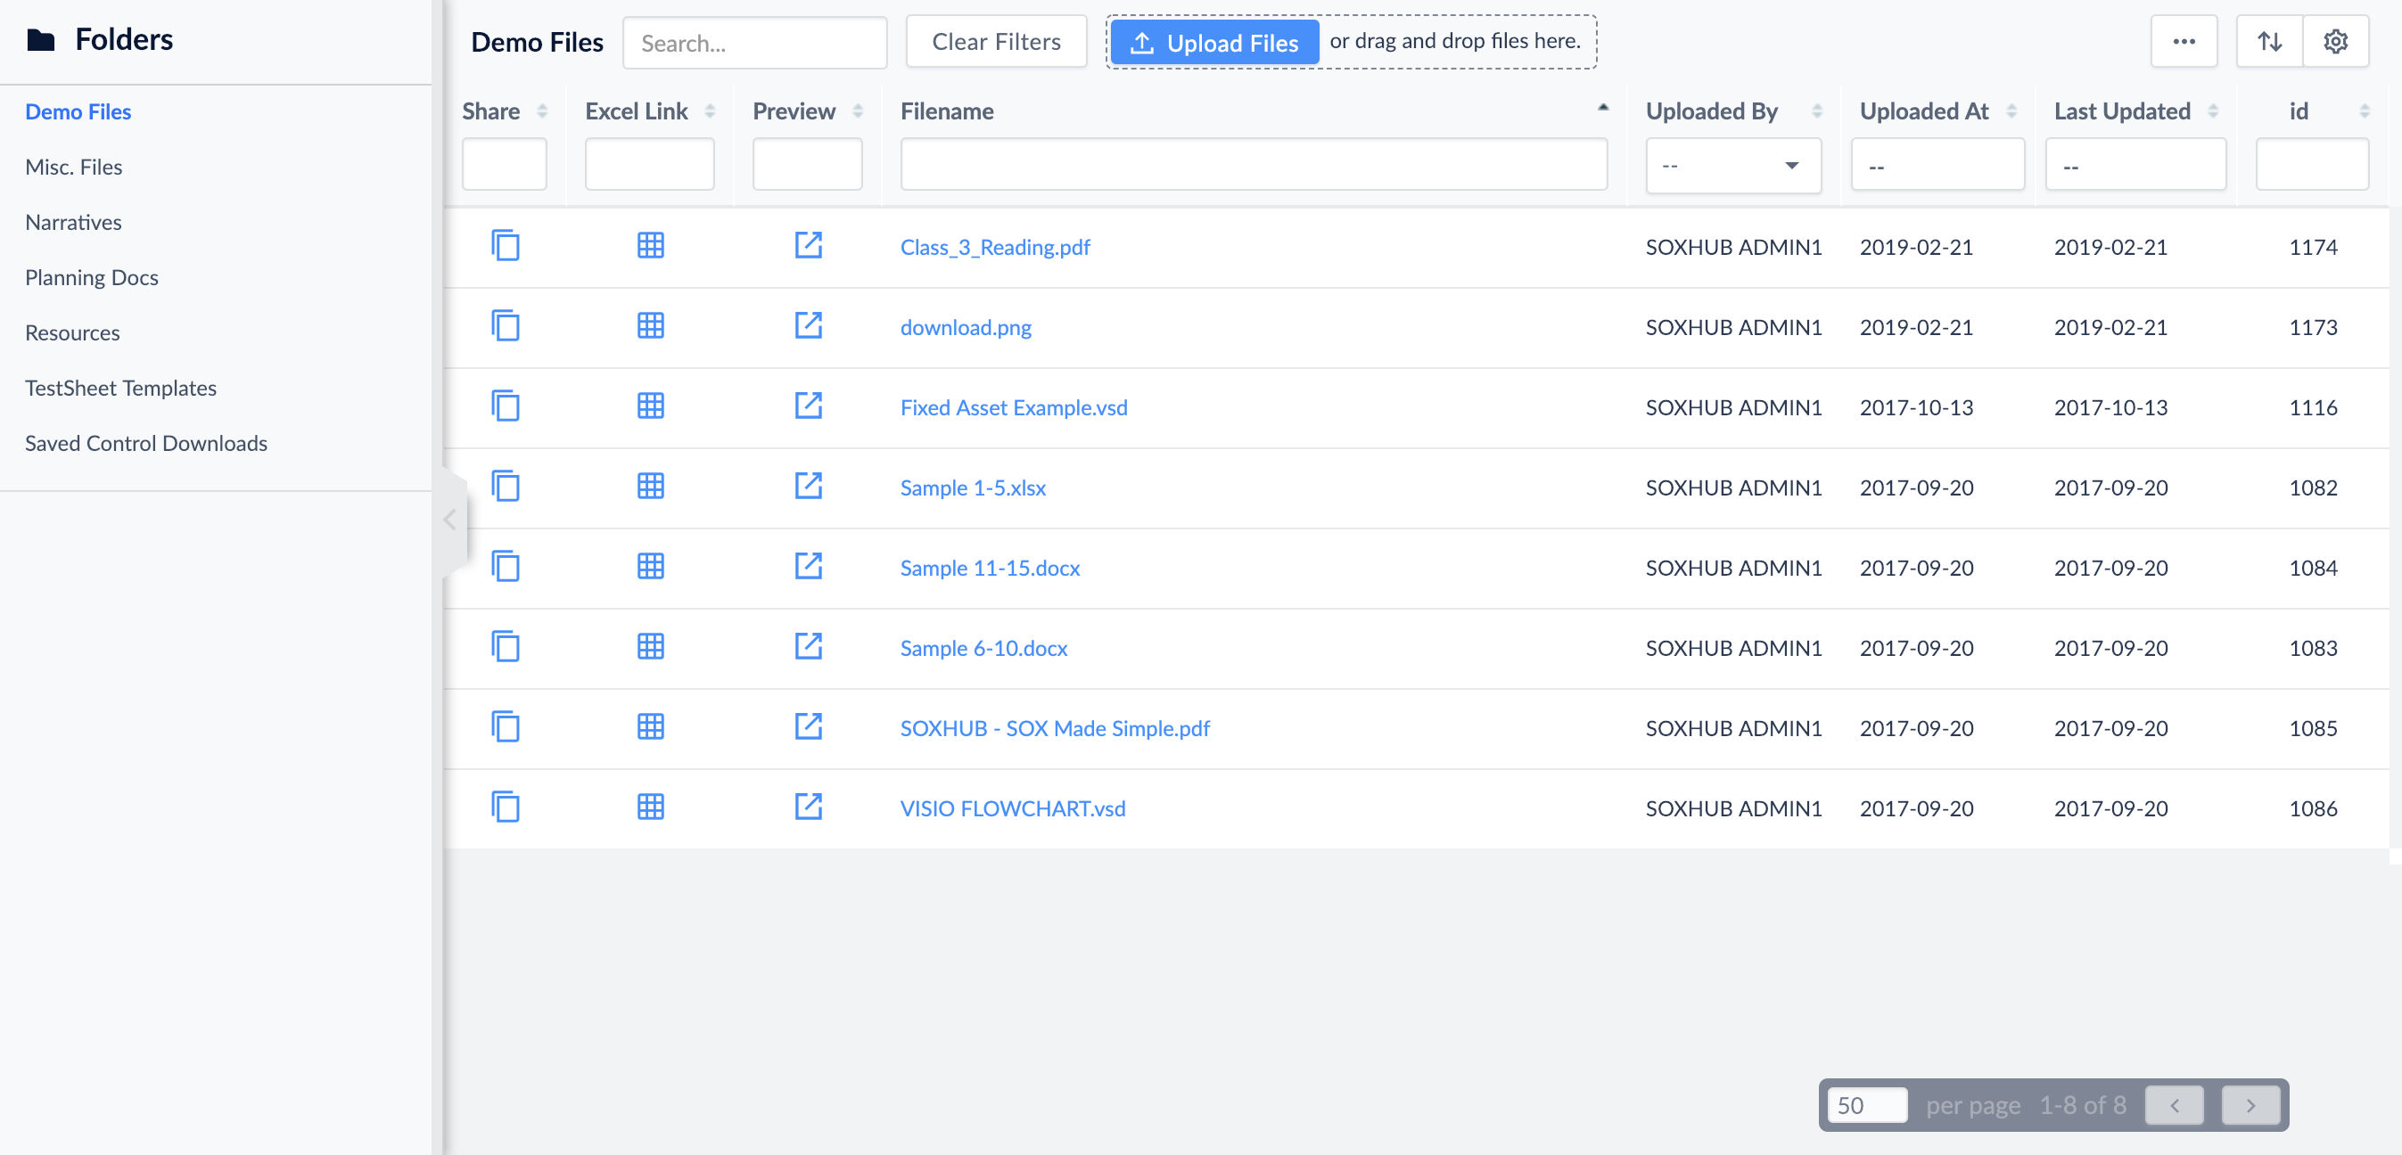Screen dimensions: 2402x1155
Task: Click Upload Files button
Action: (1213, 43)
